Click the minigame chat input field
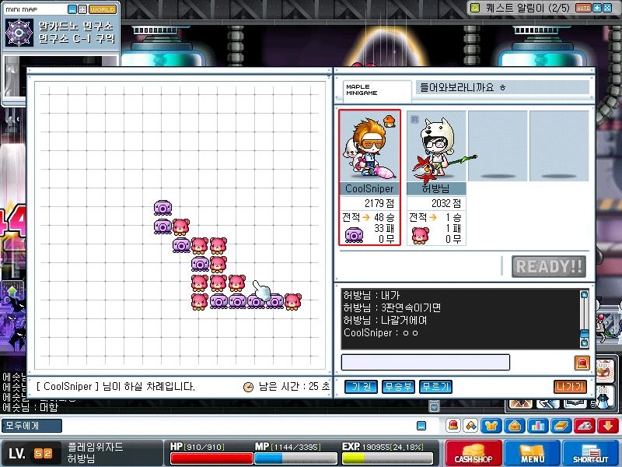 pyautogui.click(x=425, y=362)
